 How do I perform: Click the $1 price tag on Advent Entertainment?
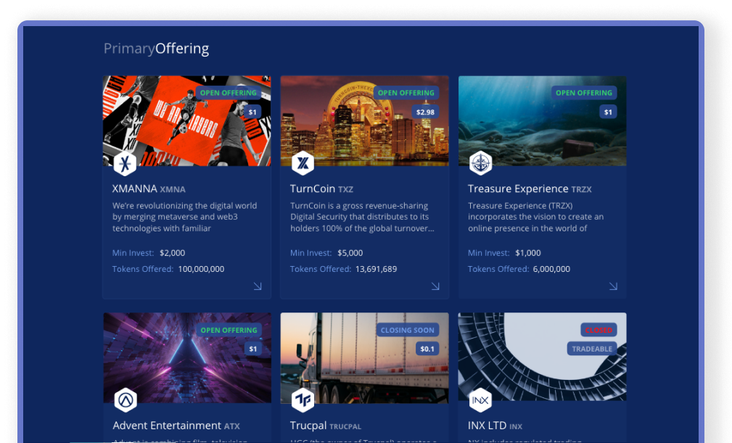coord(253,349)
